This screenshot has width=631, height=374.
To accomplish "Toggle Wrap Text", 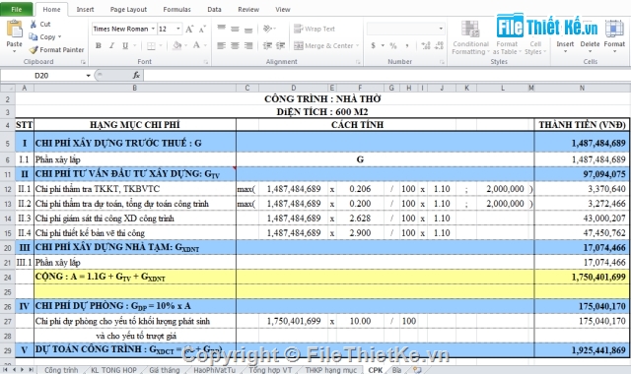I will [315, 29].
